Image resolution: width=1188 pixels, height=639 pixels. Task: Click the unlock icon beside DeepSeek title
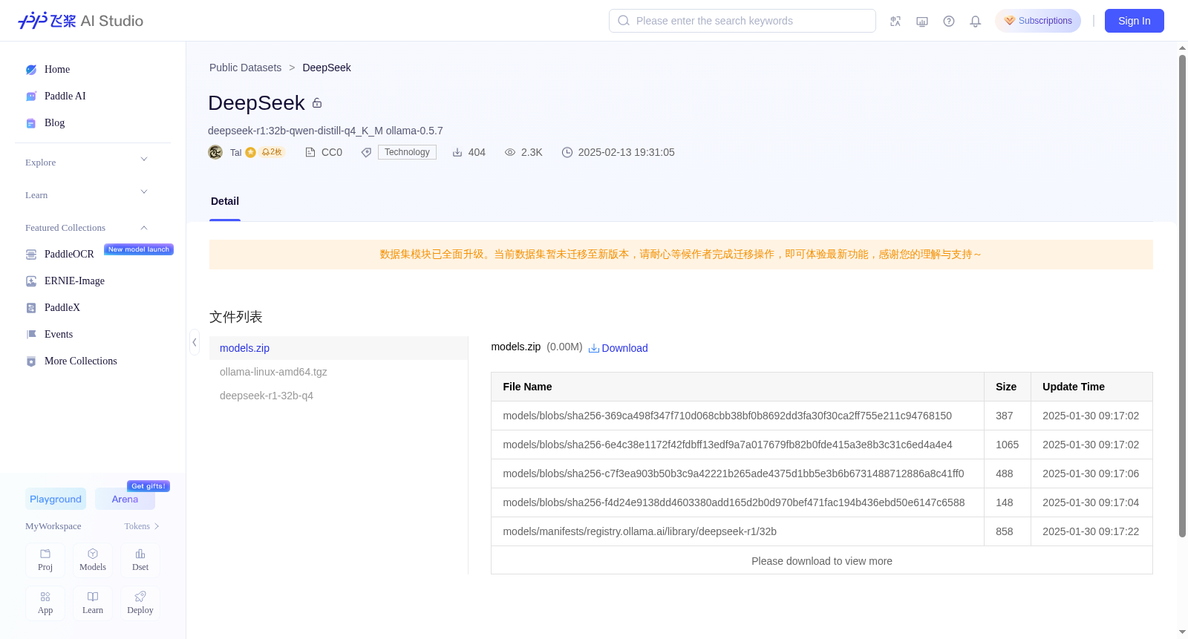(317, 103)
